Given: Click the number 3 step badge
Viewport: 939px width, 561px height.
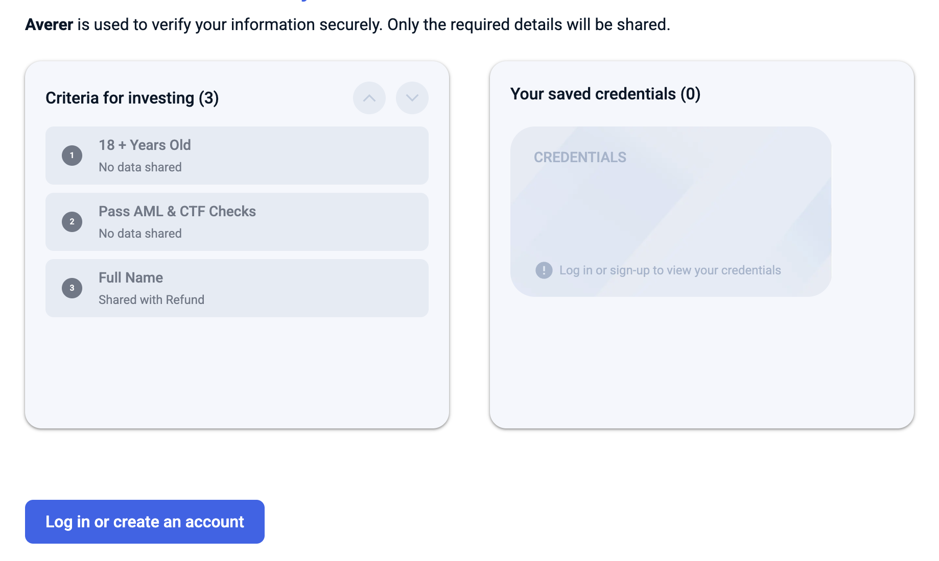Looking at the screenshot, I should (x=72, y=288).
